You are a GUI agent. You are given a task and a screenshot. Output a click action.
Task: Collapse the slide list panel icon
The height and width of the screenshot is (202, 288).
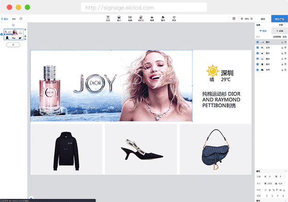(13, 25)
